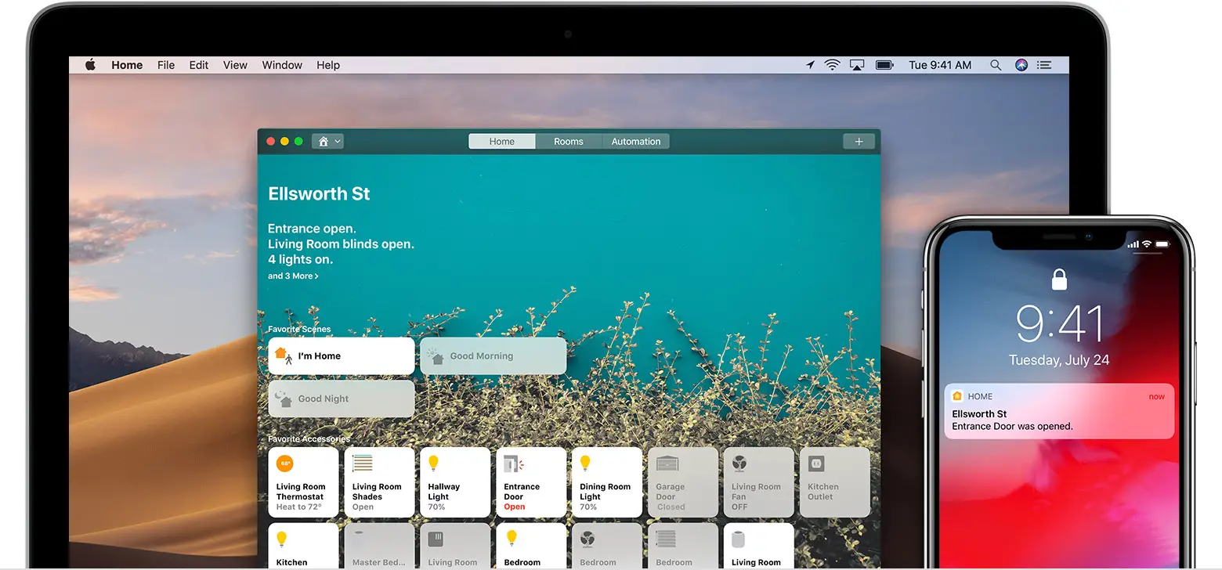
Task: Click the Tue 9:41 AM menu bar clock
Action: pos(940,65)
